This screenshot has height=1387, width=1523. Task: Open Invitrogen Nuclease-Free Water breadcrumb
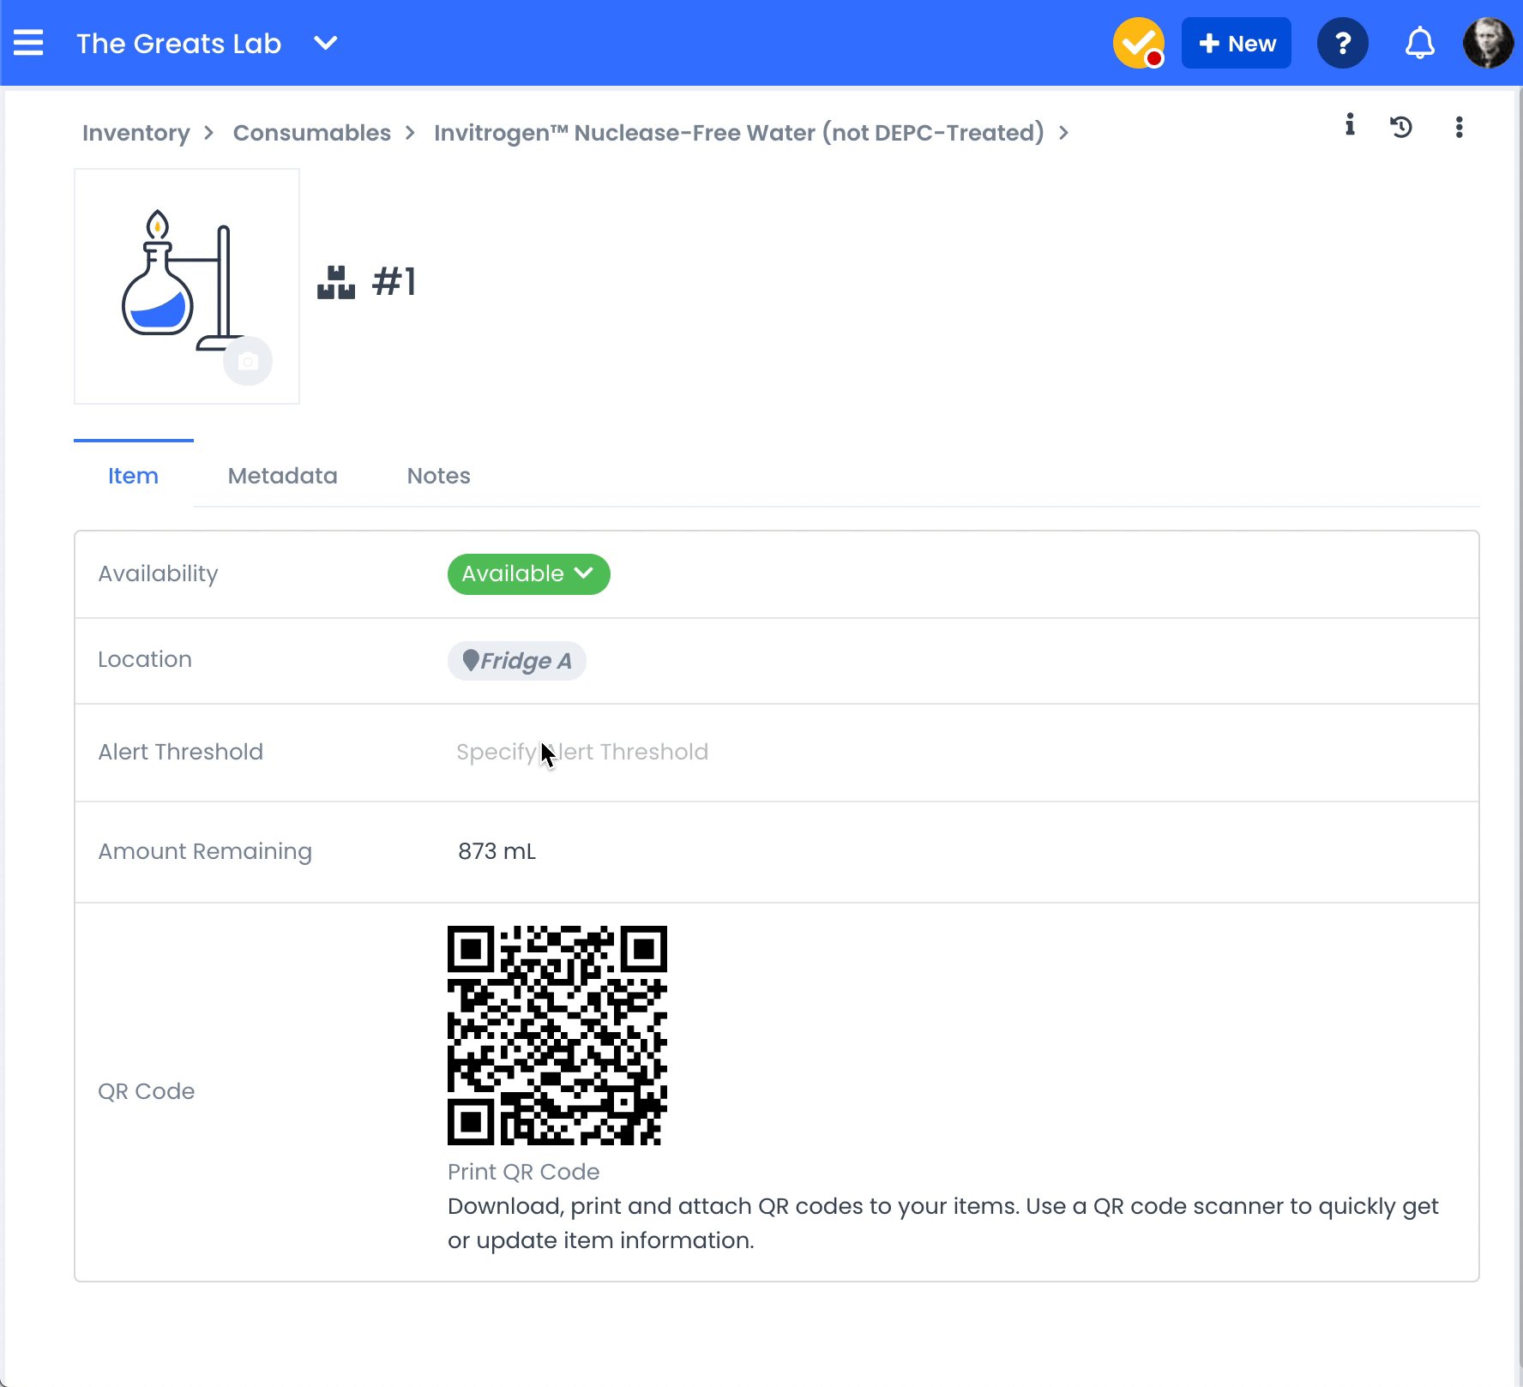pyautogui.click(x=739, y=133)
